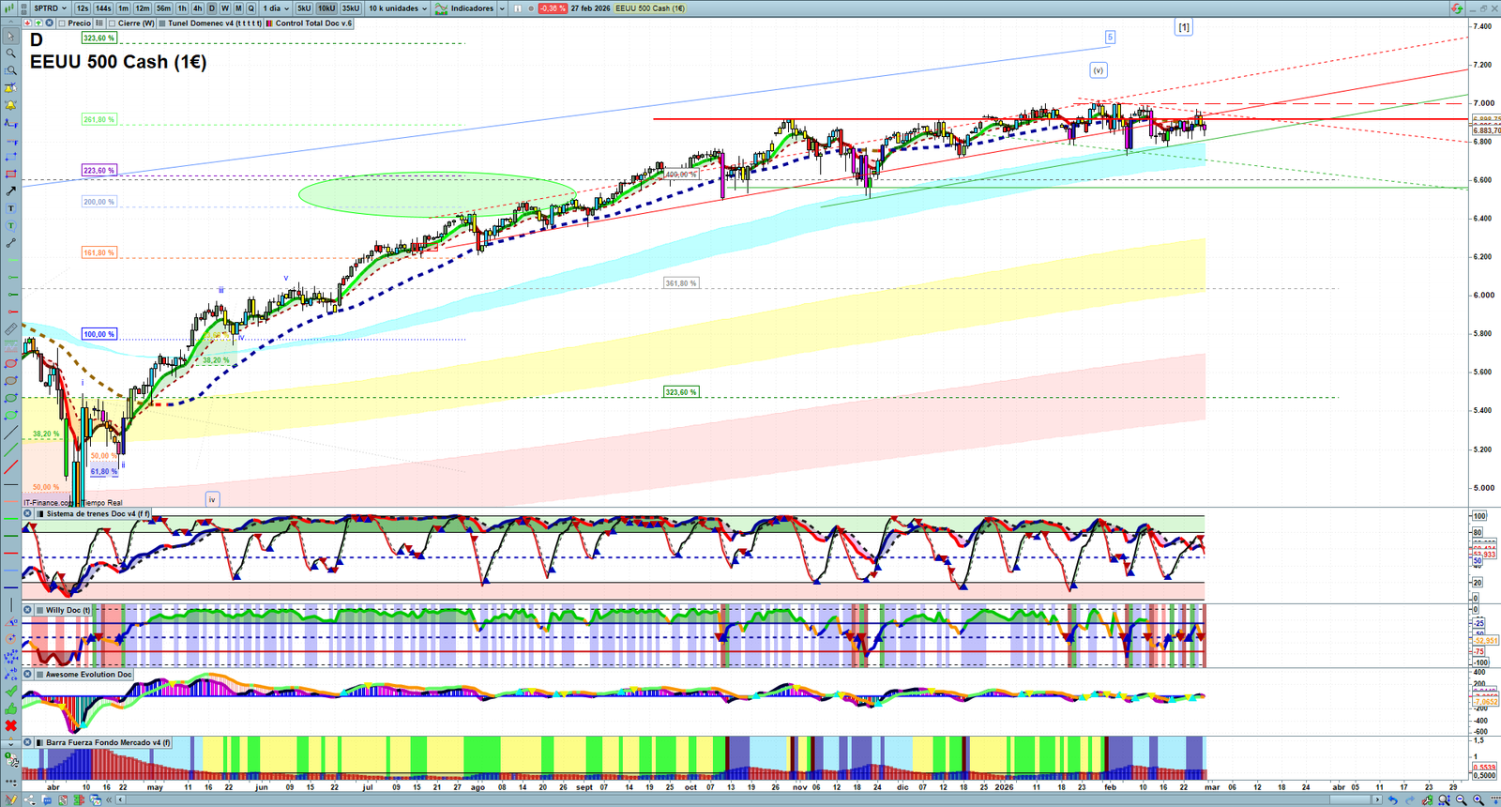
Task: Toggle the 10kU tick view button
Action: pos(326,8)
